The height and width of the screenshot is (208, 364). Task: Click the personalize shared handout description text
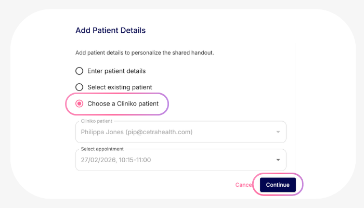(145, 53)
